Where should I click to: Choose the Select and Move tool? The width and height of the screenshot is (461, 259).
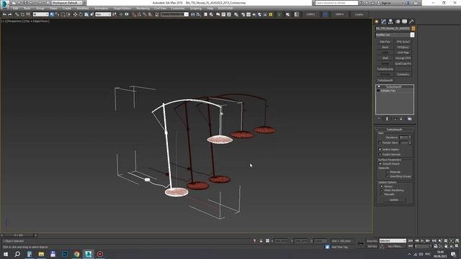(x=75, y=14)
